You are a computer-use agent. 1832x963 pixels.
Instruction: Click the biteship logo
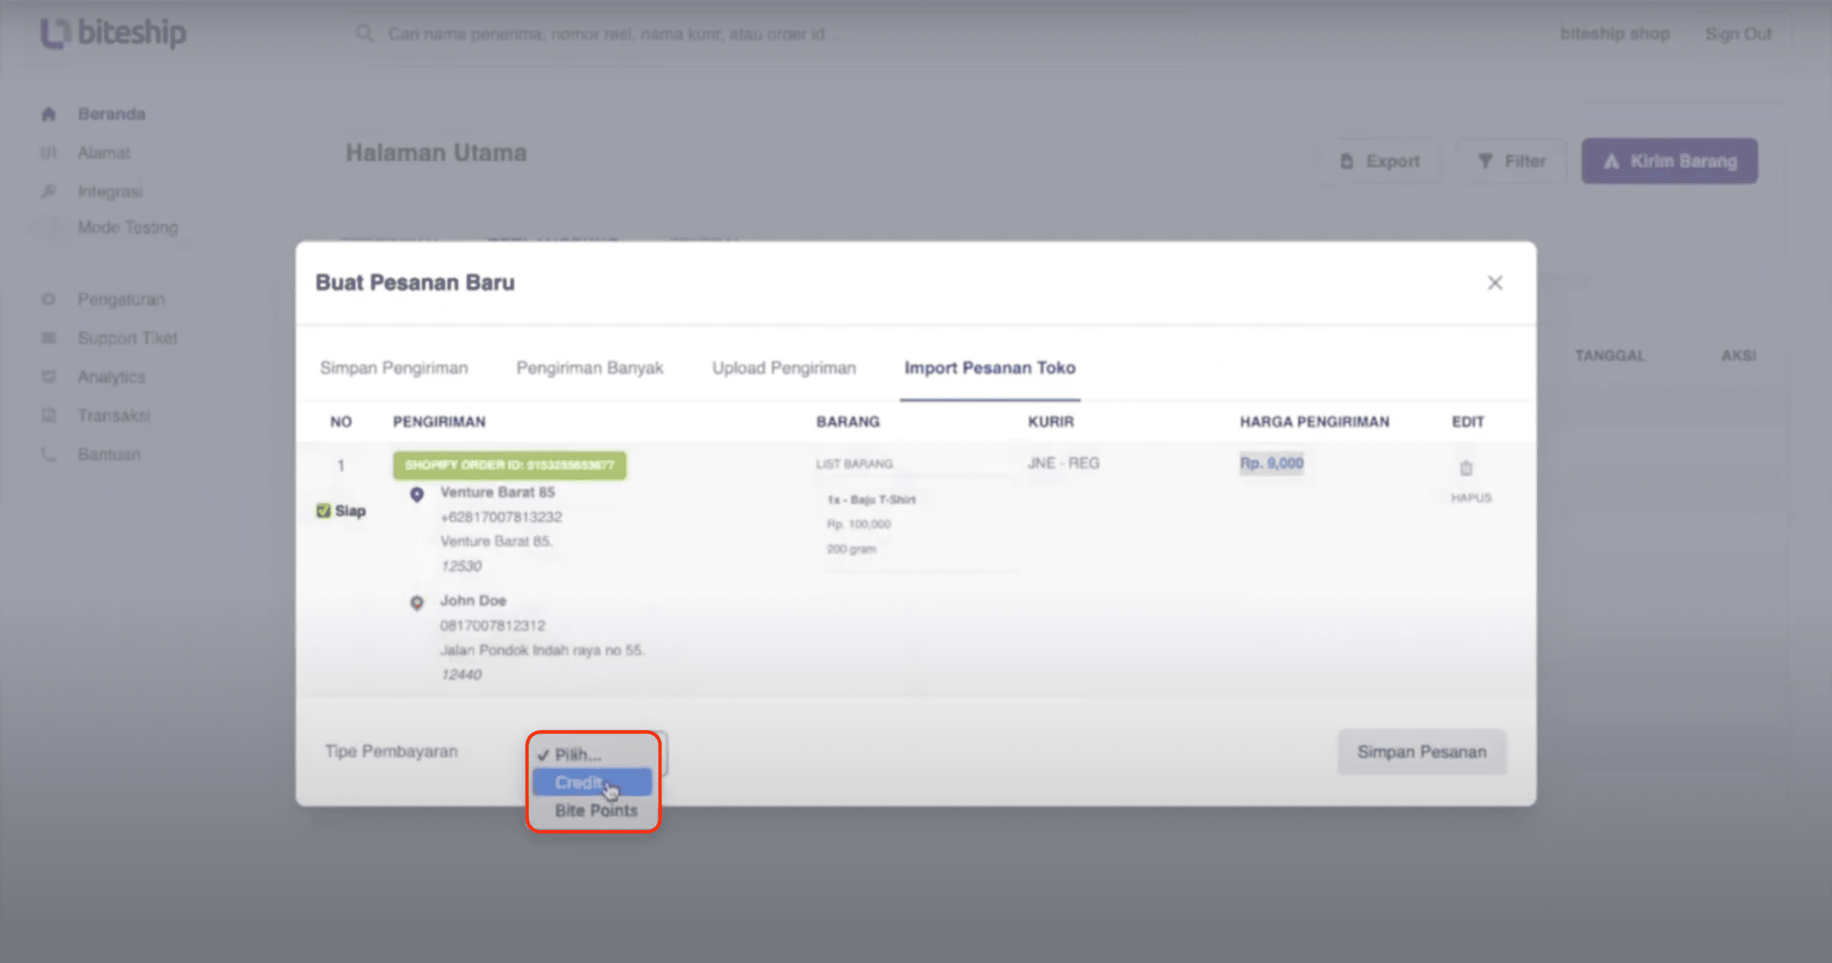[x=113, y=32]
